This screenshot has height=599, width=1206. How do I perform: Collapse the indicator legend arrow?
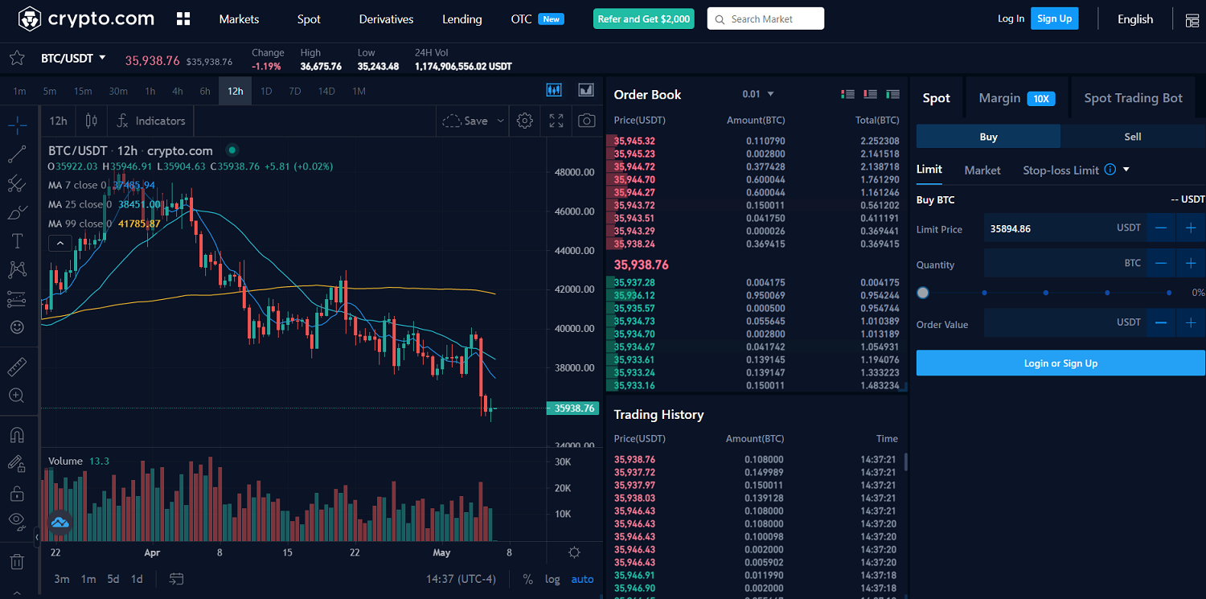[x=59, y=243]
